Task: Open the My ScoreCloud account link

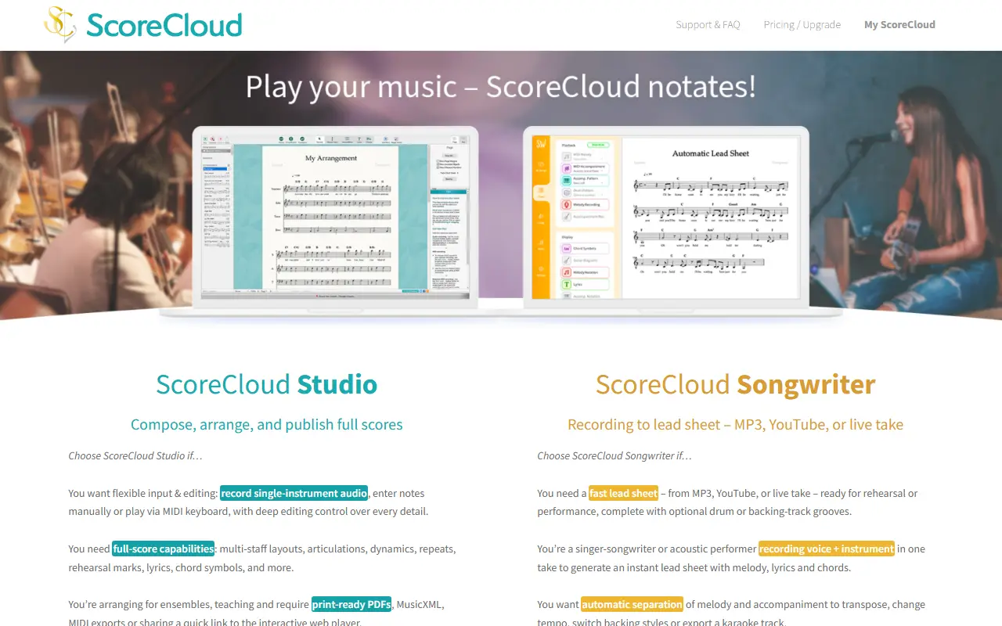Action: tap(899, 24)
